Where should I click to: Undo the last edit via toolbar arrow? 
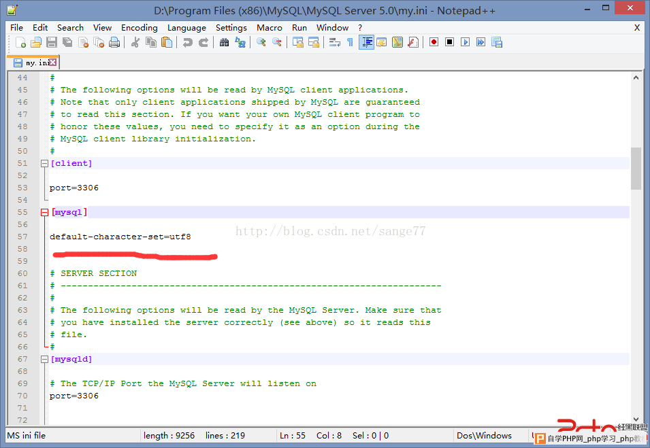pos(187,42)
